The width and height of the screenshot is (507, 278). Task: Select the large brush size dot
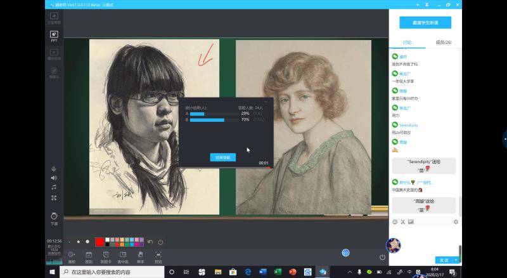(x=87, y=242)
